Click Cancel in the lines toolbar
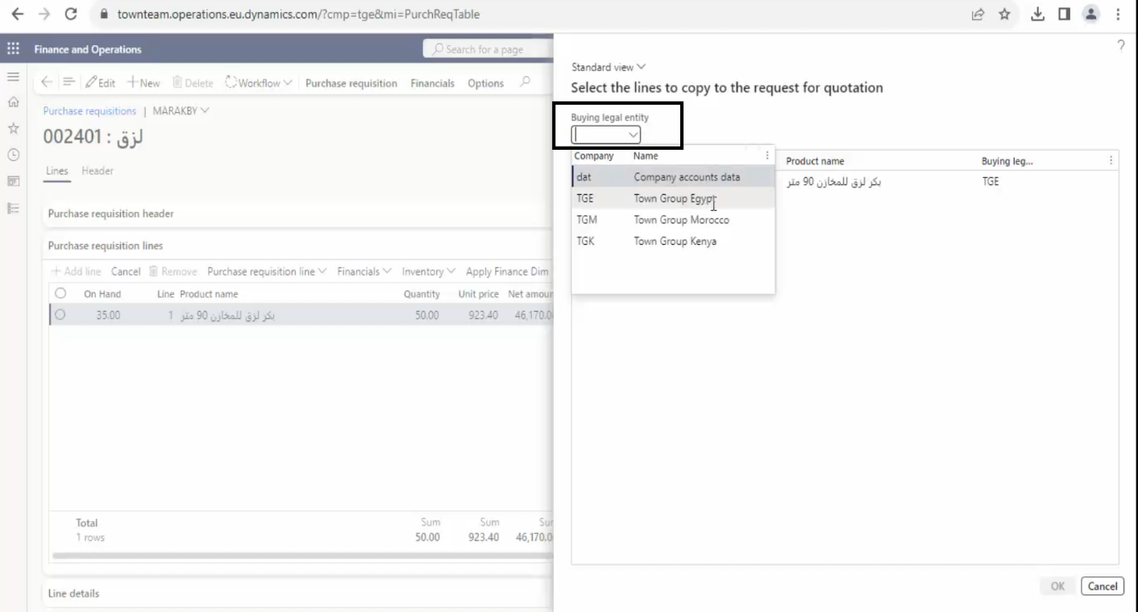Screen dimensions: 1138x612 [x=126, y=271]
